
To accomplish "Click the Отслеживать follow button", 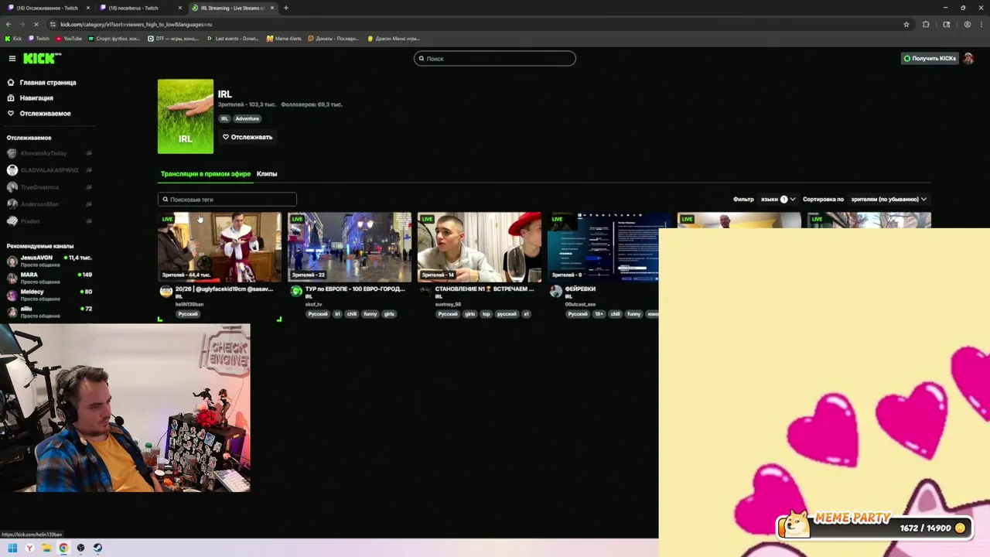I will pyautogui.click(x=247, y=137).
